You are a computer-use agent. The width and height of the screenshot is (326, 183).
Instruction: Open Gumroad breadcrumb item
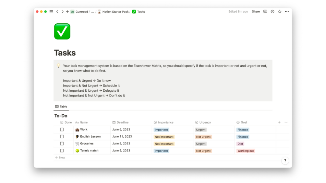click(x=82, y=12)
